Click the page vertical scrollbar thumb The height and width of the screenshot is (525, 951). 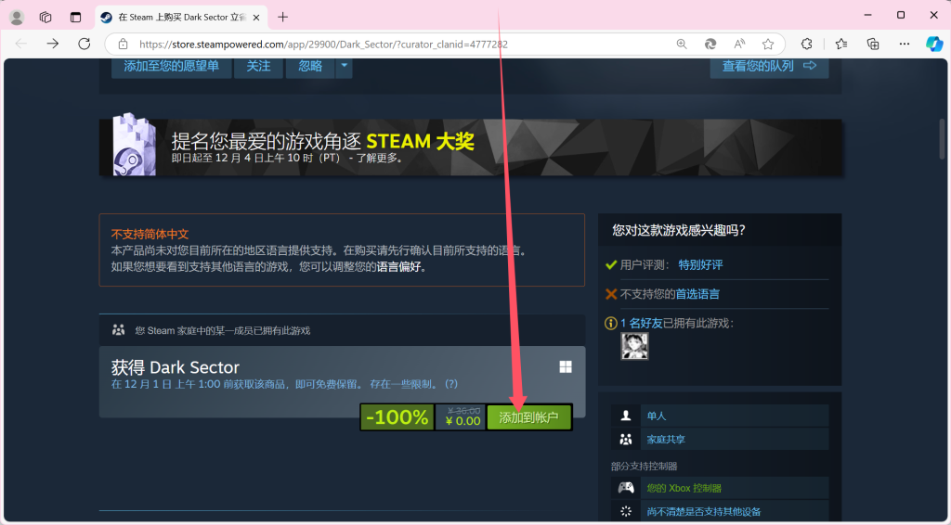(x=944, y=139)
